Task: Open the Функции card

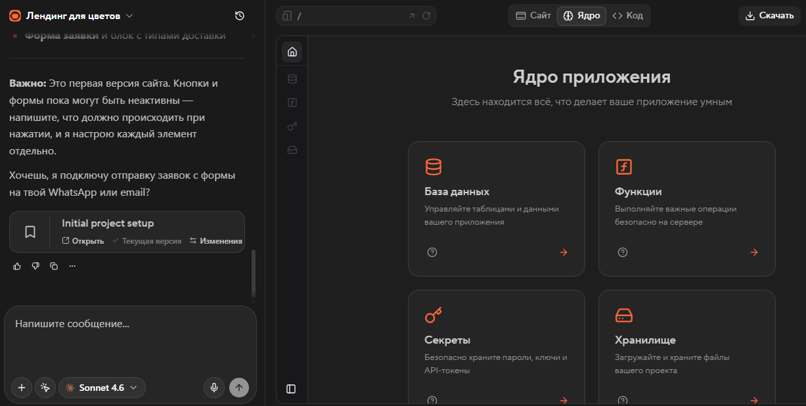Action: click(687, 209)
